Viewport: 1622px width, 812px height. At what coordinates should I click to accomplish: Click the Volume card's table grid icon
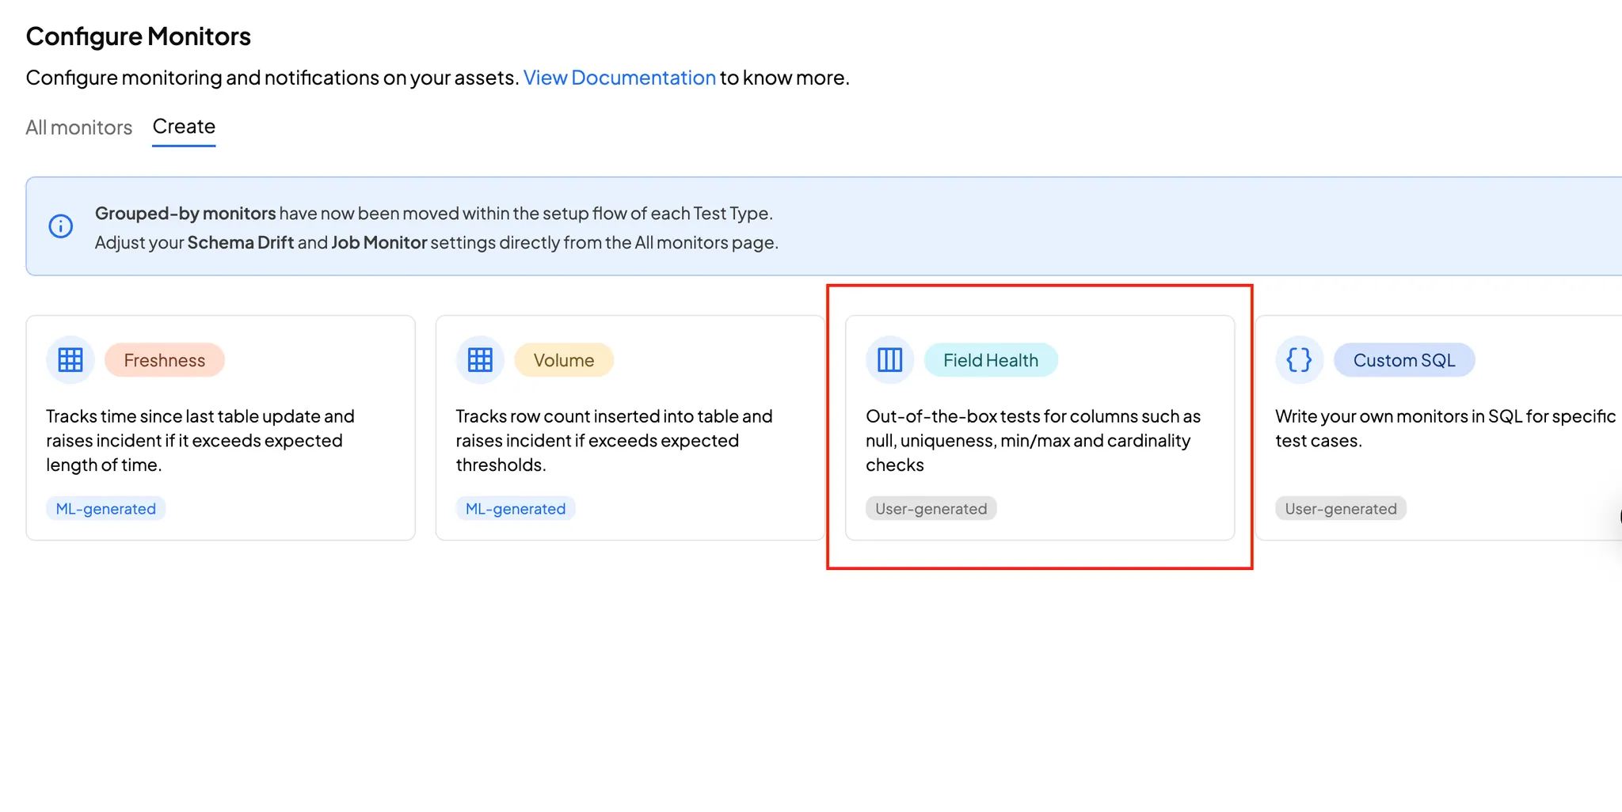480,360
